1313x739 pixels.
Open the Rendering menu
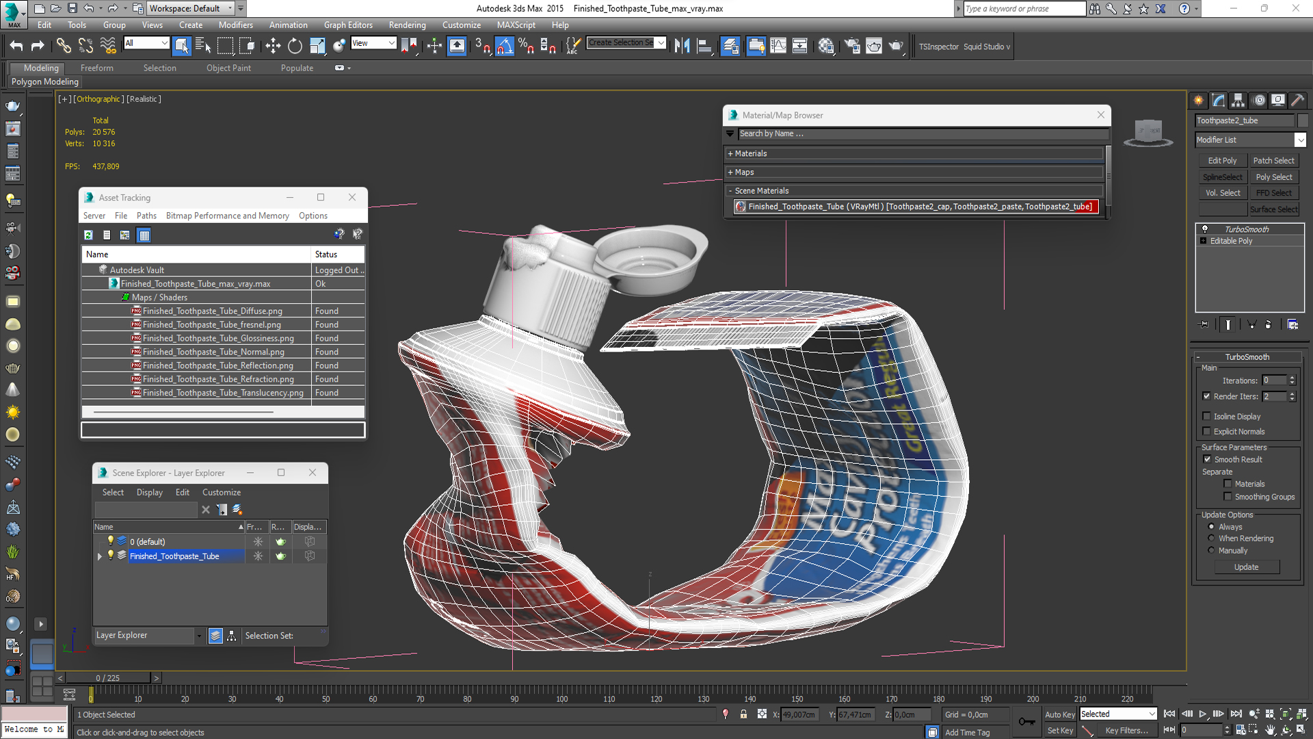click(407, 25)
